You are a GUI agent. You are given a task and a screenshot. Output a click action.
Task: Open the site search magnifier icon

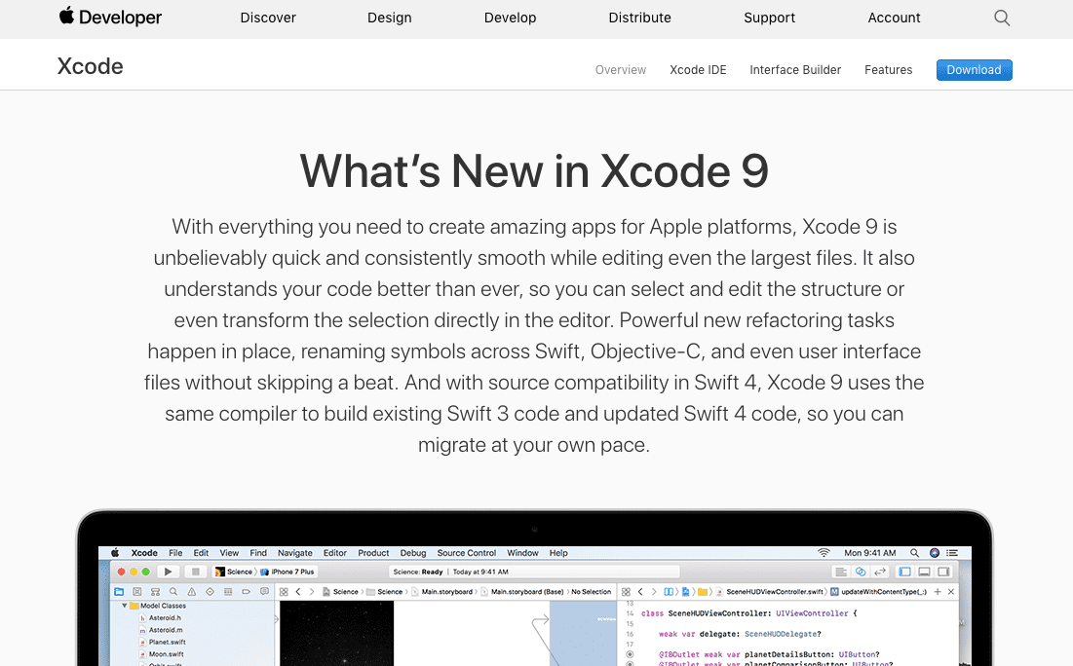point(1002,18)
